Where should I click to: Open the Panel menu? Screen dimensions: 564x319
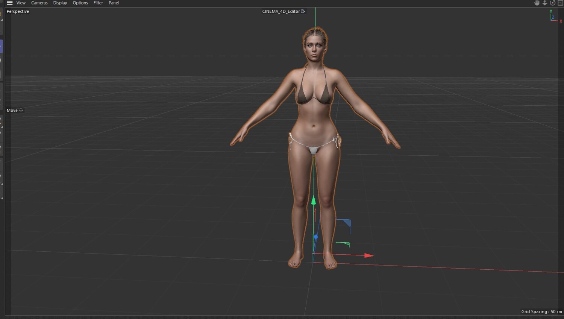(114, 3)
